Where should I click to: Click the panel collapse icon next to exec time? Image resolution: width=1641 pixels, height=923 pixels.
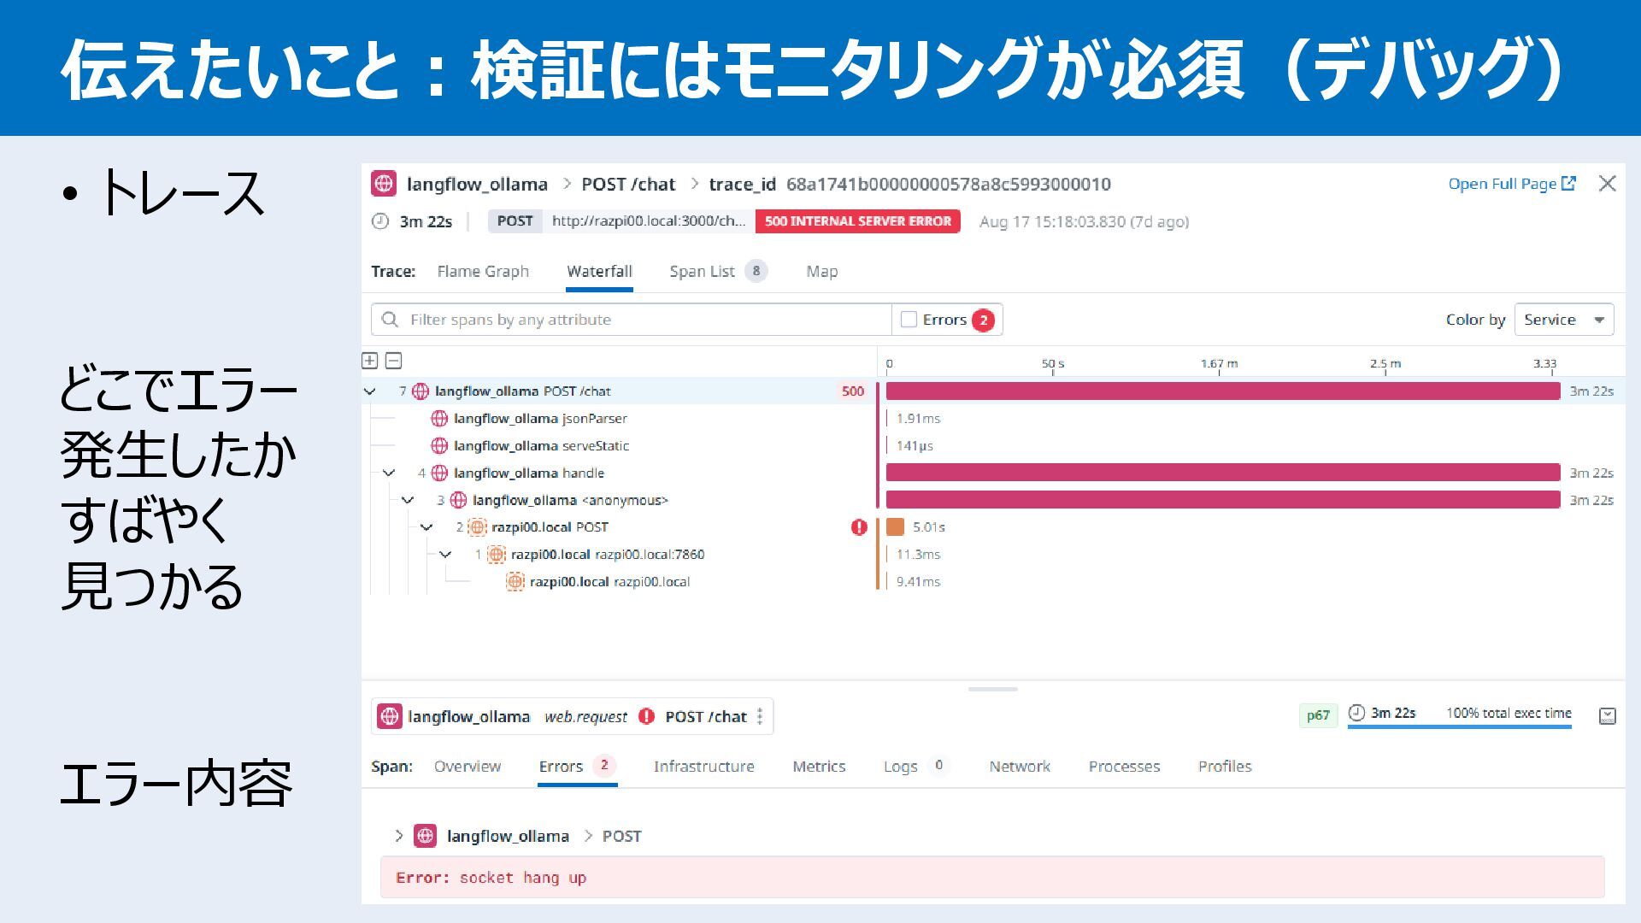click(1607, 715)
